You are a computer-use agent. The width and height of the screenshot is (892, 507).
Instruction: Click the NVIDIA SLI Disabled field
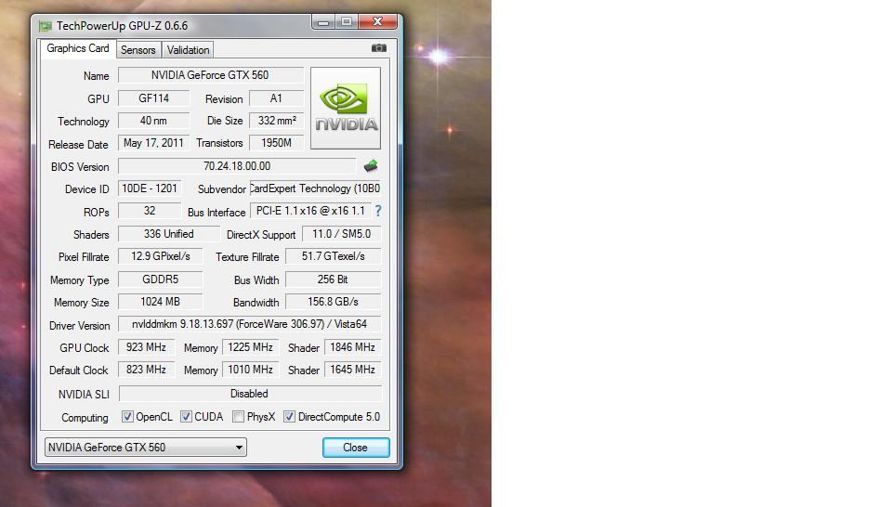250,394
